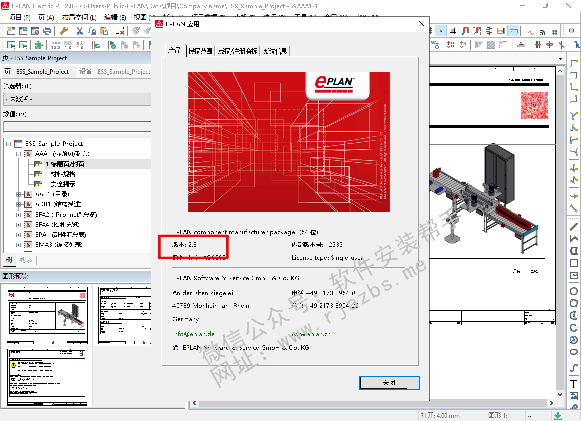Click the Cut scissors icon

(x=79, y=31)
